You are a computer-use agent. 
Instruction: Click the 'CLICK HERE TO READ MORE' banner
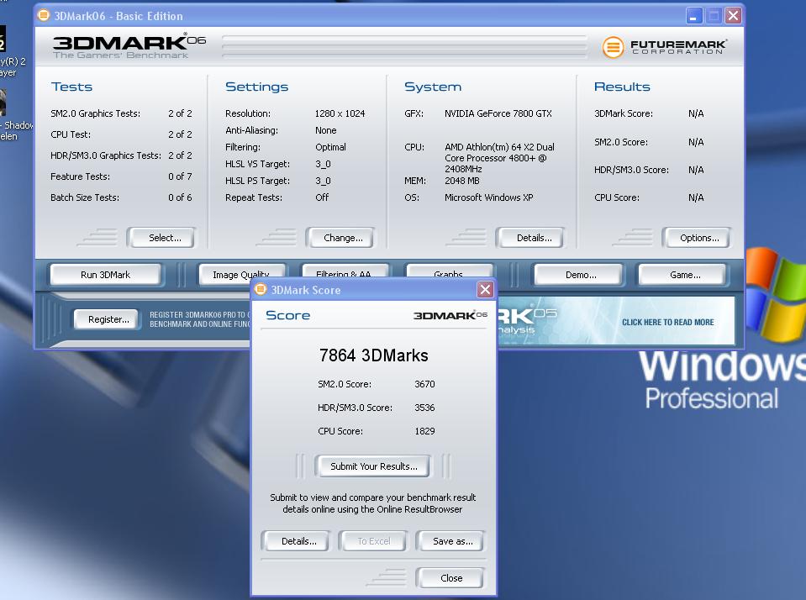pos(667,323)
